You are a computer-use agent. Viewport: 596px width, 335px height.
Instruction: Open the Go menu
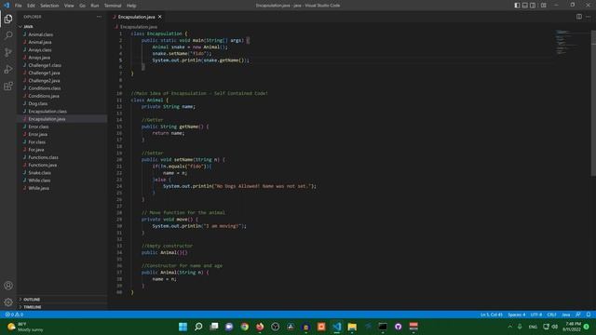tap(83, 6)
